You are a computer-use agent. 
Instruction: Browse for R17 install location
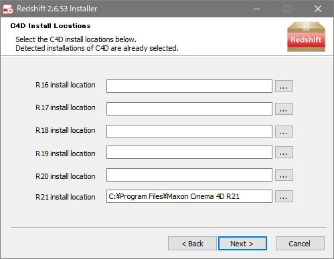pyautogui.click(x=284, y=109)
